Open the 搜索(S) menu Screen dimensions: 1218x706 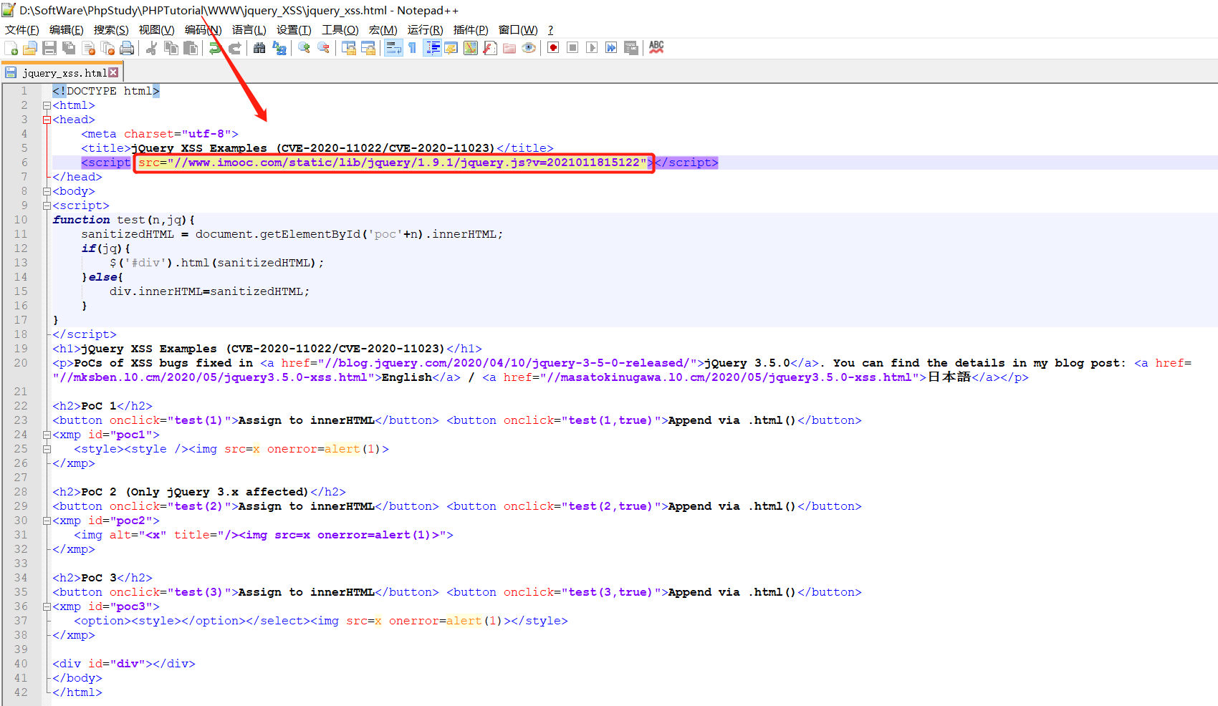[x=111, y=30]
